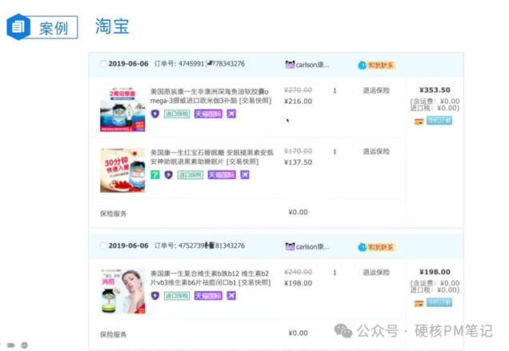This screenshot has width=509, height=351.
Task: Click 退运保险 in the fish oil row
Action: 376,90
